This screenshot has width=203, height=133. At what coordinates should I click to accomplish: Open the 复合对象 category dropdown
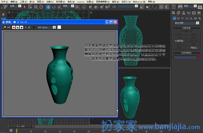(197, 23)
